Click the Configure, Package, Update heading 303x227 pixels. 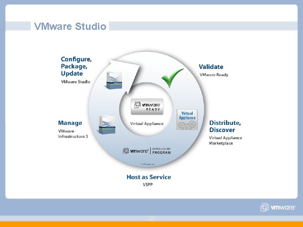click(76, 66)
